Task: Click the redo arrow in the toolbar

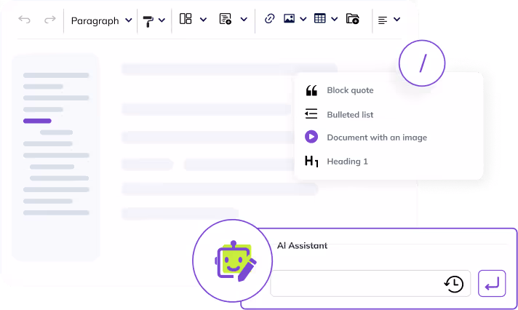Action: [49, 20]
